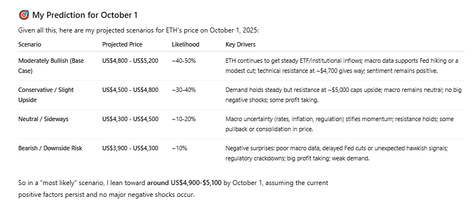The width and height of the screenshot is (474, 203).
Task: Click the ~40-50% likelihood cell
Action: point(184,61)
